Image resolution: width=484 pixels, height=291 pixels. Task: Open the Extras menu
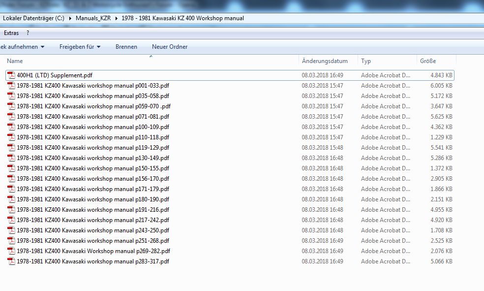pyautogui.click(x=11, y=33)
